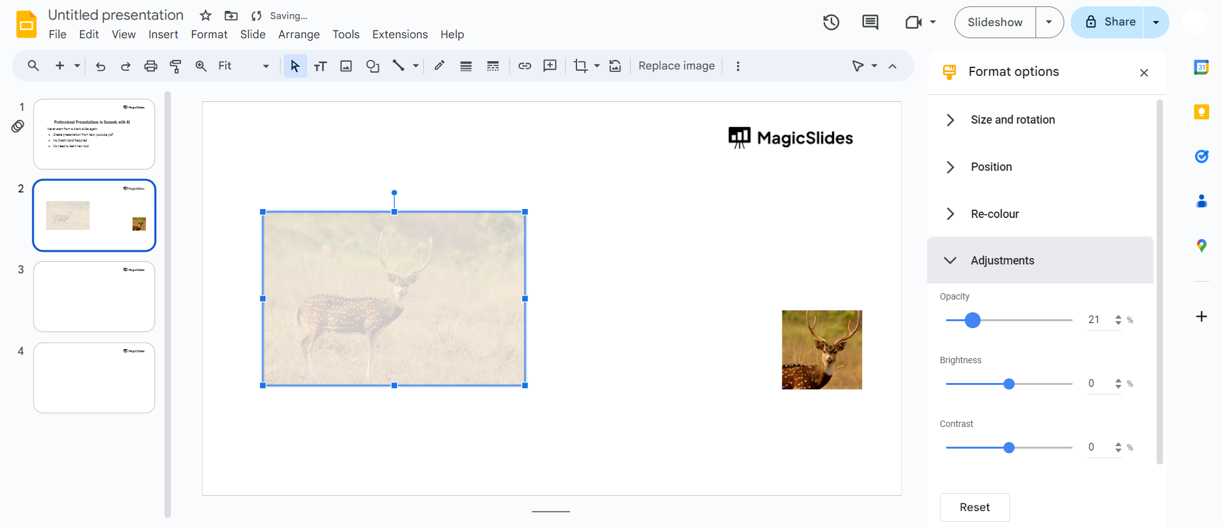1223x527 pixels.
Task: Open the Format menu
Action: coord(209,34)
